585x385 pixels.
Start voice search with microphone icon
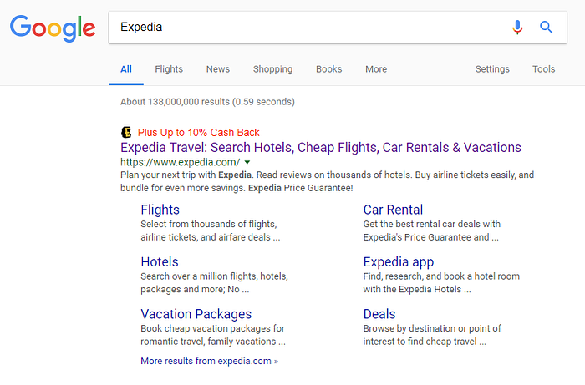click(517, 28)
